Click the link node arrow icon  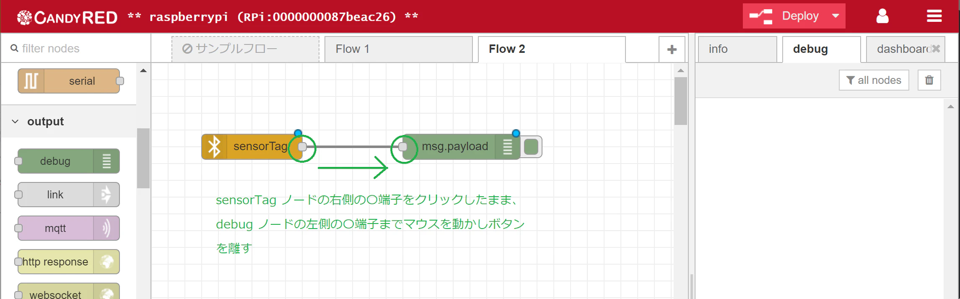(x=106, y=195)
